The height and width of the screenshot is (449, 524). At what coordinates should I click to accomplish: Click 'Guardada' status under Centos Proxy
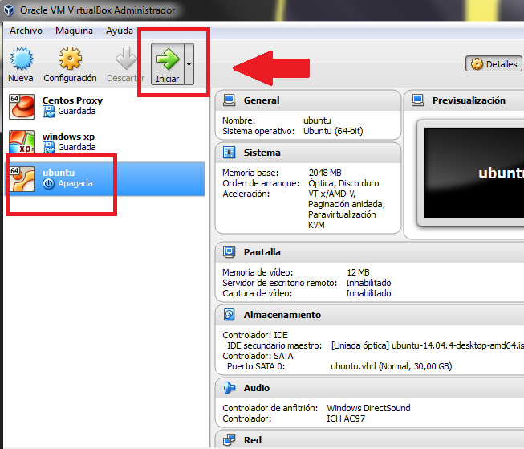(x=77, y=111)
